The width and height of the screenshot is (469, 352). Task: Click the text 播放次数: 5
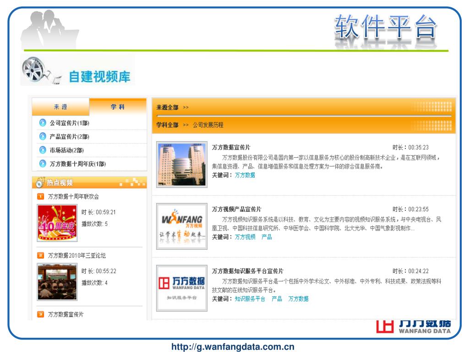pyautogui.click(x=94, y=224)
